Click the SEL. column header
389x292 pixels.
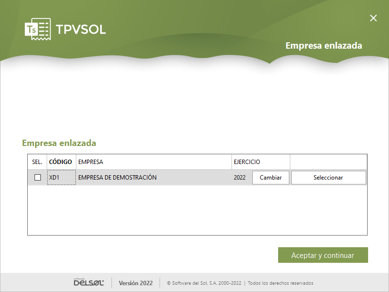[37, 162]
